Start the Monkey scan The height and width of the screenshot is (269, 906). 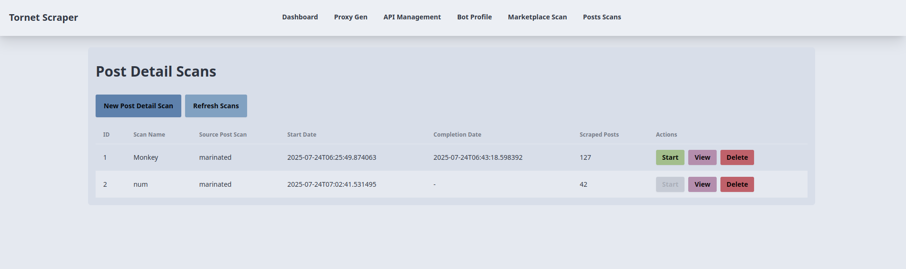pyautogui.click(x=670, y=157)
